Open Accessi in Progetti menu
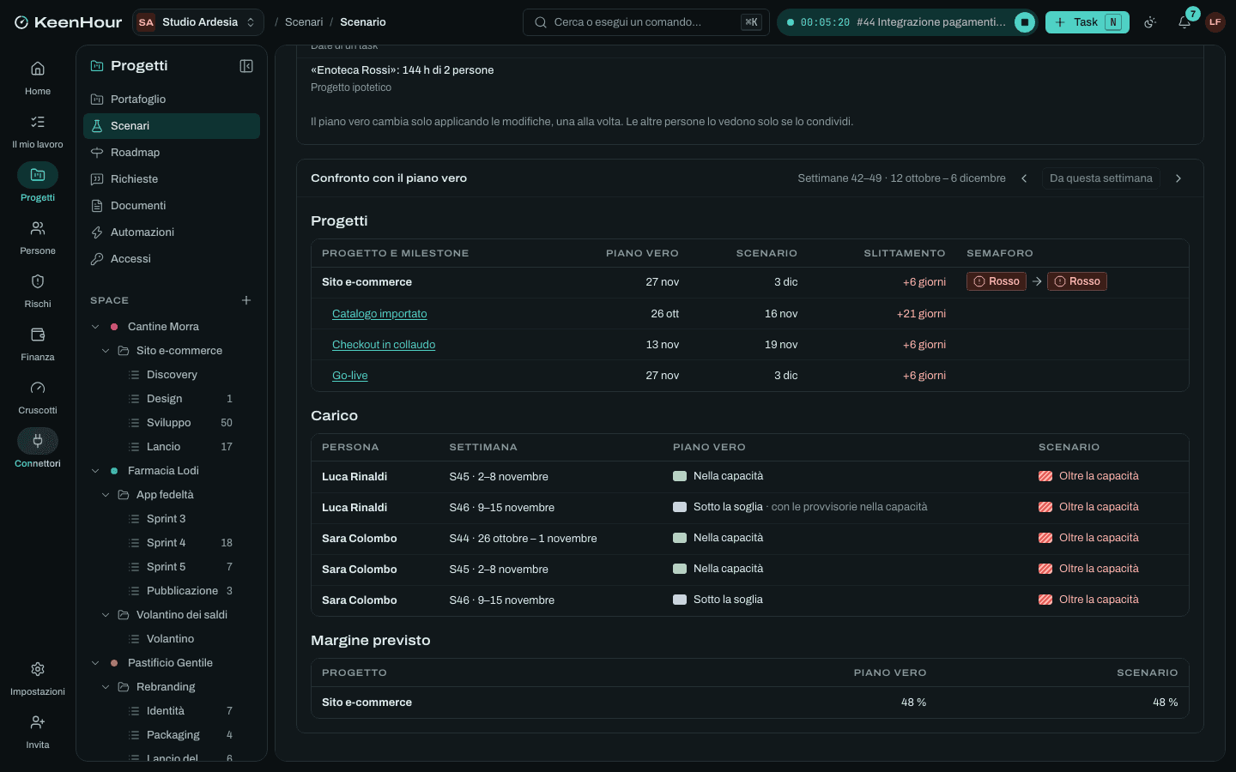 click(172, 259)
